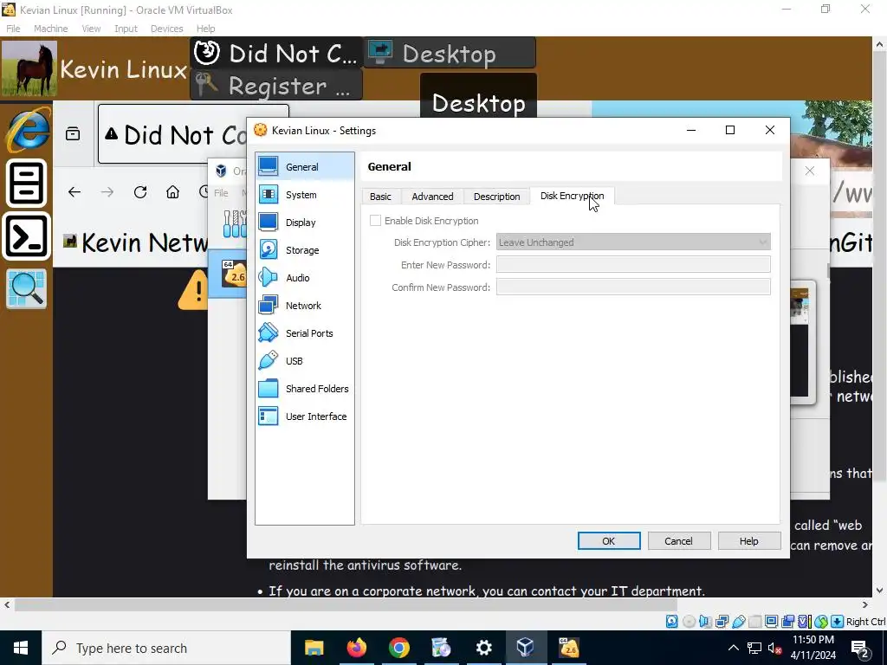Click VirtualBox Manager taskbar icon

(526, 648)
